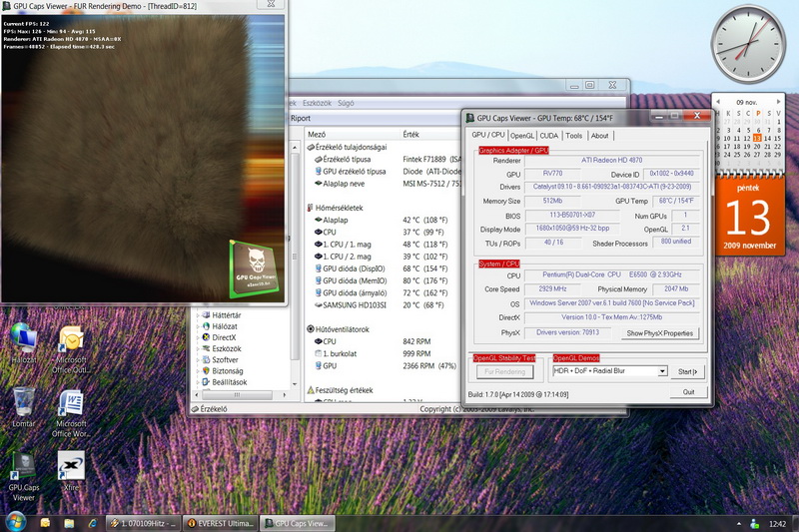Go to previous month in calendar gadget
The height and width of the screenshot is (532, 799).
click(718, 102)
